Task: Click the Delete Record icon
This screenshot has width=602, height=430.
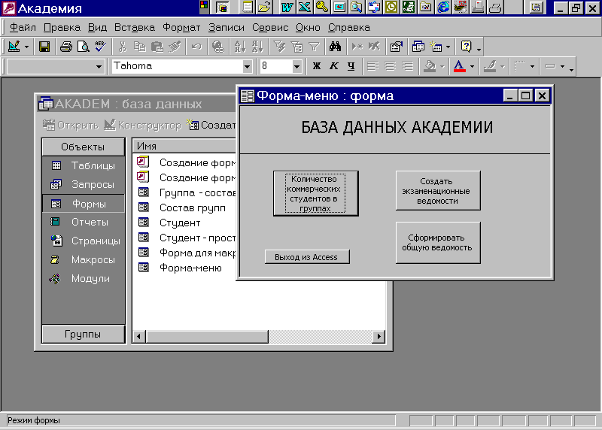Action: coord(374,47)
